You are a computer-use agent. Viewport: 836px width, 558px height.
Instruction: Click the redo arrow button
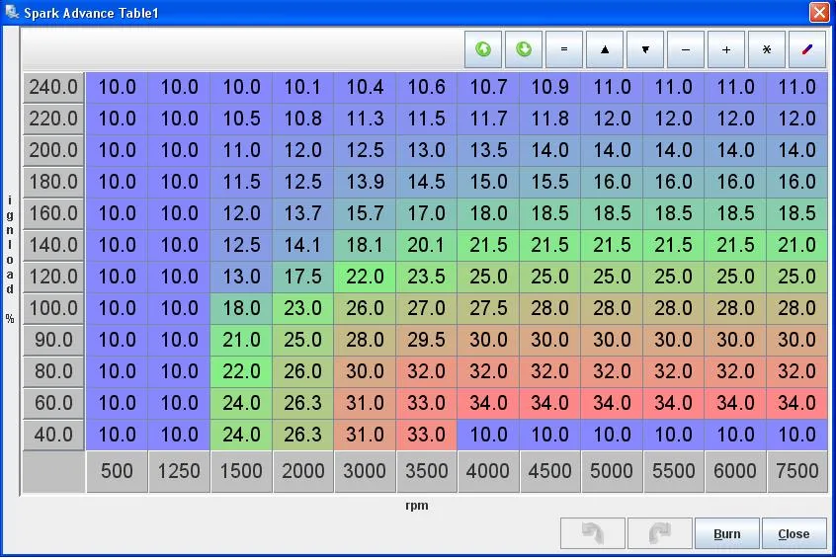pos(659,533)
